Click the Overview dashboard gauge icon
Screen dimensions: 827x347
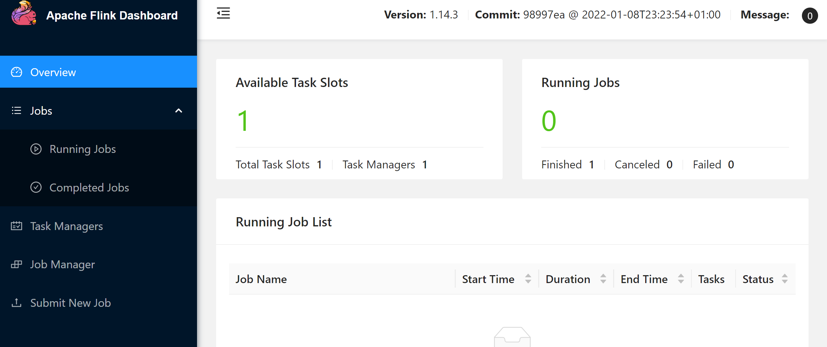click(x=17, y=72)
